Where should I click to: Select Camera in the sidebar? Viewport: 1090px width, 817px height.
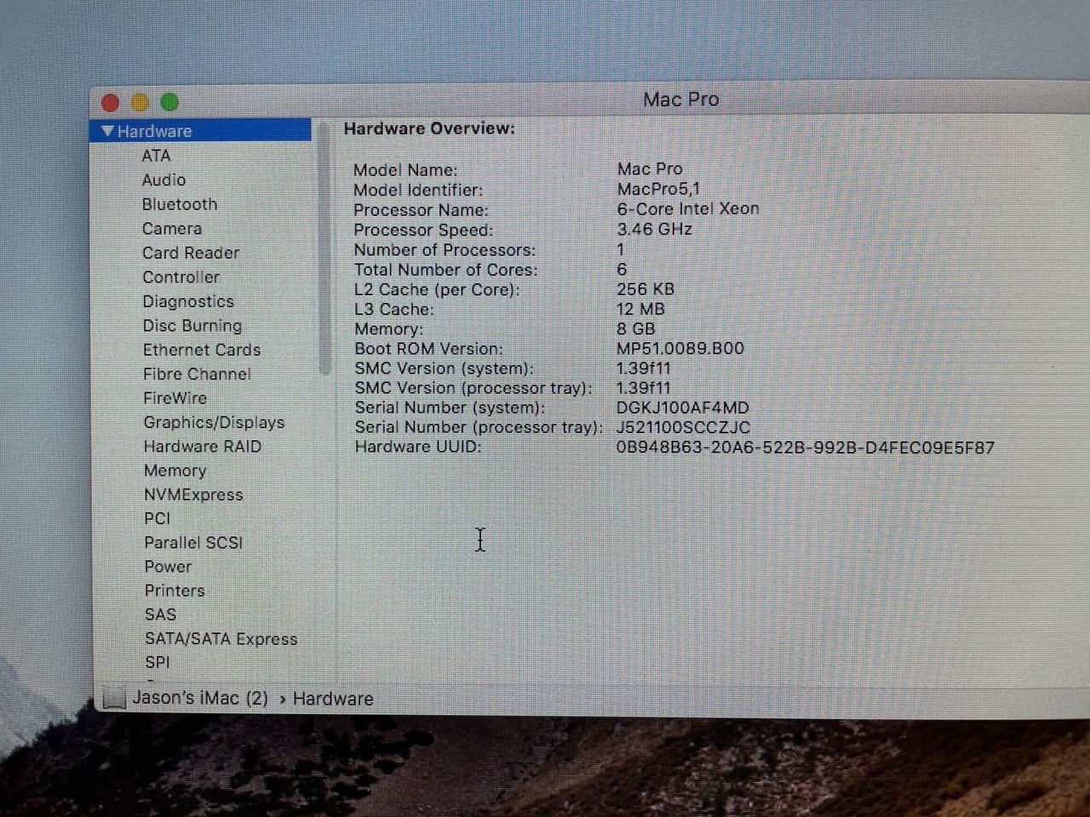point(172,228)
